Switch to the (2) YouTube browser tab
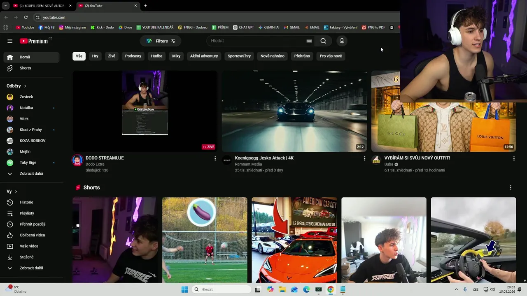527x296 pixels. pyautogui.click(x=107, y=6)
